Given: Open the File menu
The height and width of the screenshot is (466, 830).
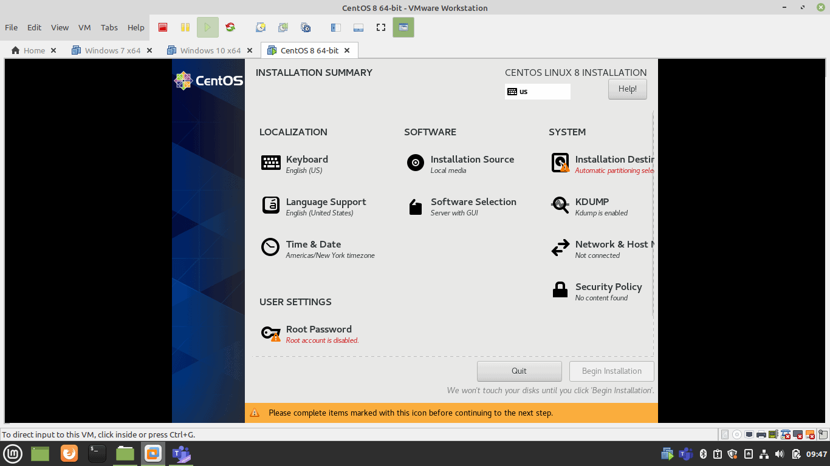Looking at the screenshot, I should [11, 27].
